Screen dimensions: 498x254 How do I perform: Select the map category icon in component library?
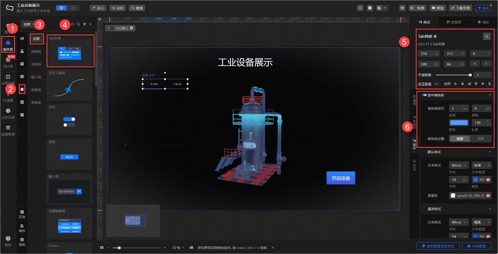(x=22, y=51)
